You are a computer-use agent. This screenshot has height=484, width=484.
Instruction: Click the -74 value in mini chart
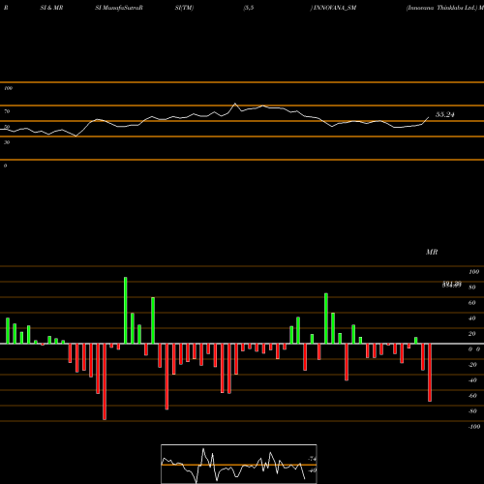pos(312,459)
